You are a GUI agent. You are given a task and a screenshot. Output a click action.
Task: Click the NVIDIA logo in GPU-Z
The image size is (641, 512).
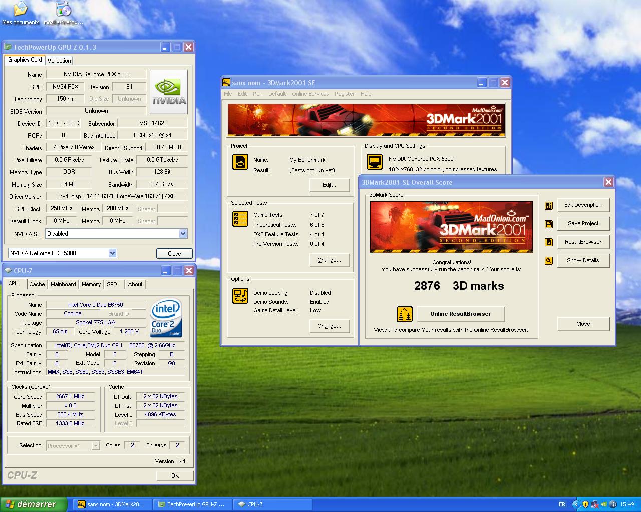[169, 92]
